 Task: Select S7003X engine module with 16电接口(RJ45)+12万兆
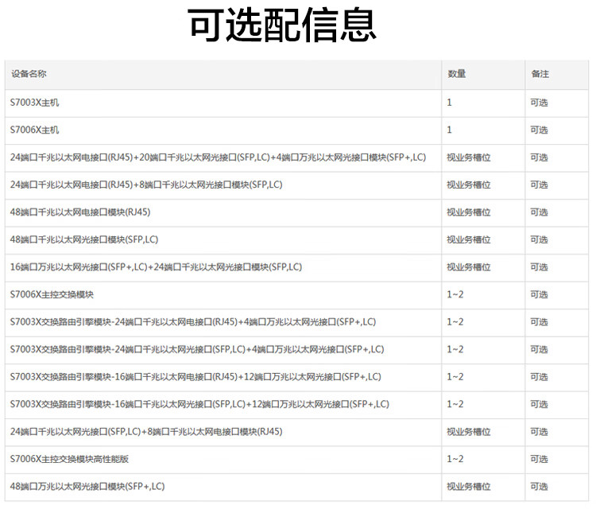pyautogui.click(x=195, y=377)
